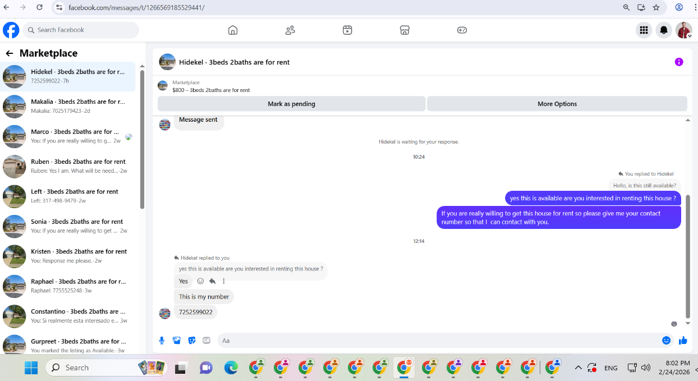
Task: Open the Hidekel conversation in the list
Action: point(68,76)
